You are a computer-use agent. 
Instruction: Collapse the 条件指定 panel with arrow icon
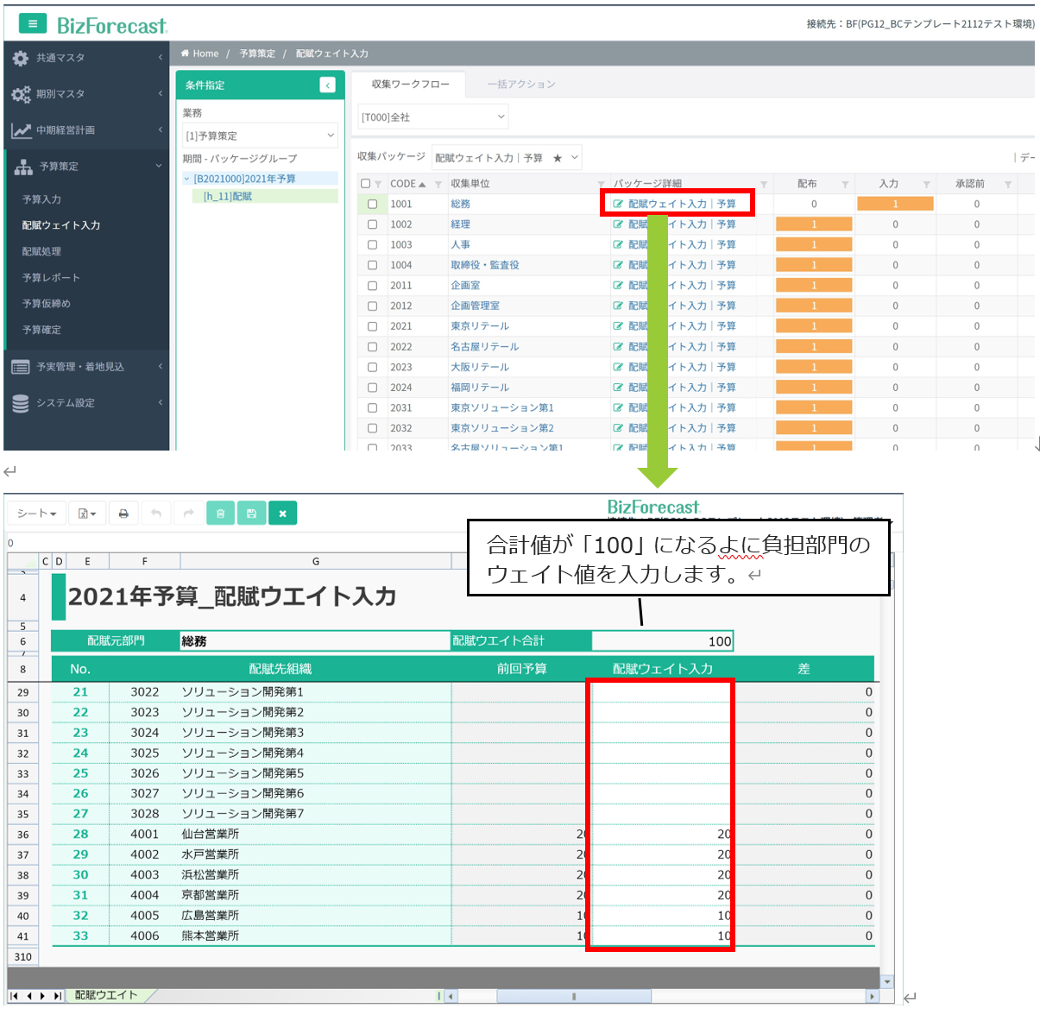tap(327, 85)
